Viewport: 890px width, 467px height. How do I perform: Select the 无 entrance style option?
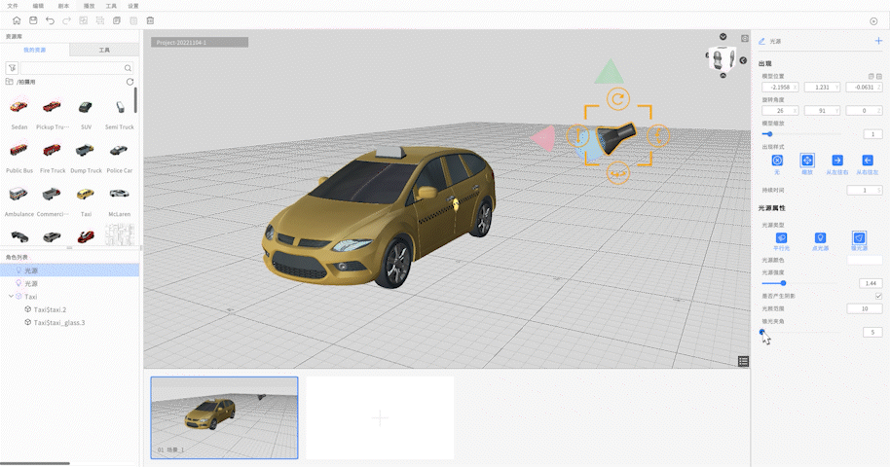tap(777, 161)
